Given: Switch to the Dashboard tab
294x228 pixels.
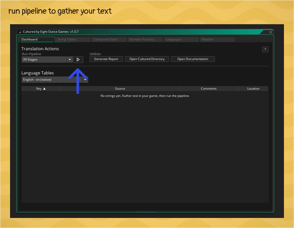Looking at the screenshot, I should pos(37,39).
